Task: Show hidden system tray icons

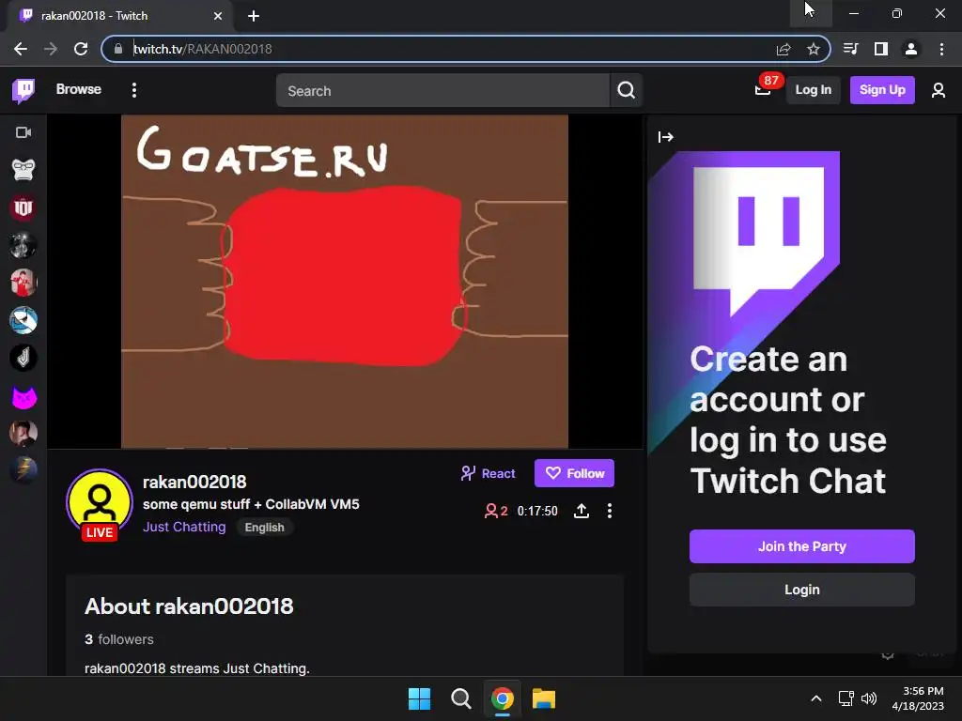Action: tap(816, 698)
